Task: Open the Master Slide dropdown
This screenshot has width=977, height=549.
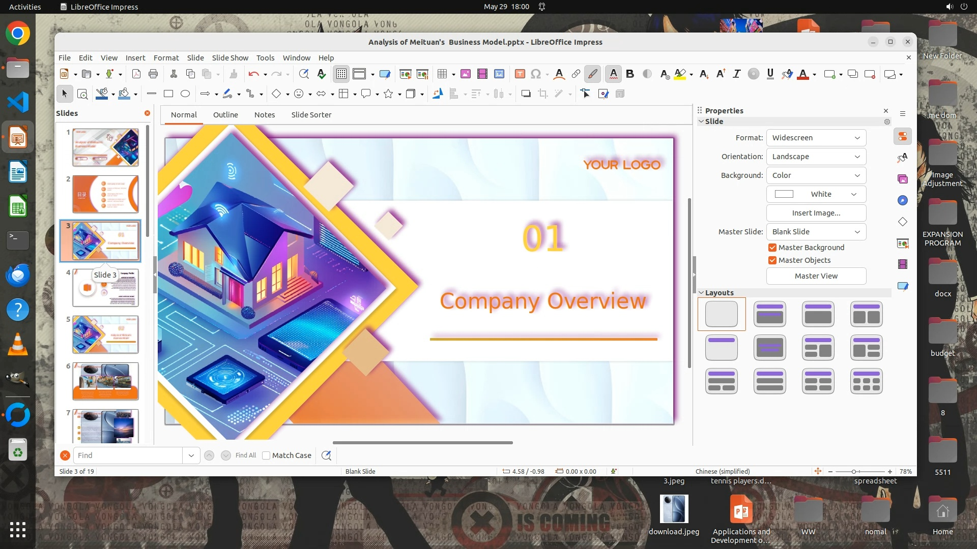Action: tap(816, 232)
